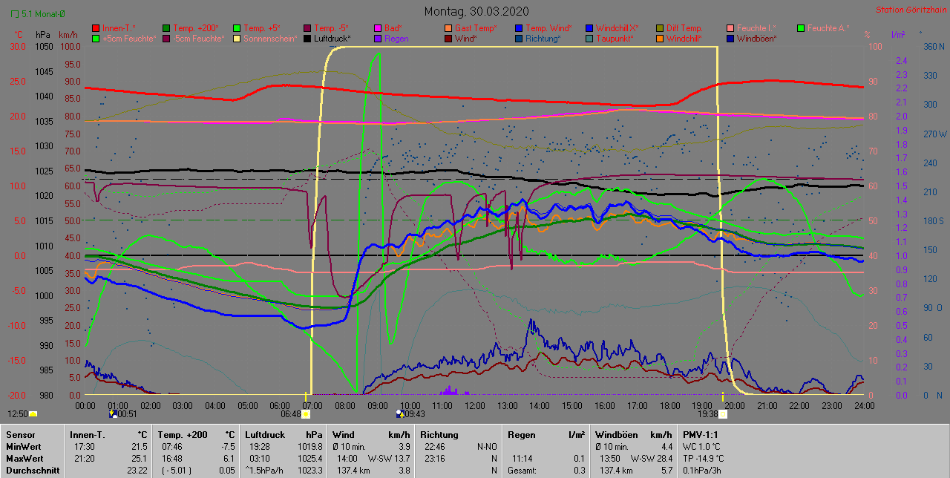
Task: Click the maroon Temp. -5 legend swatch
Action: pyautogui.click(x=308, y=28)
